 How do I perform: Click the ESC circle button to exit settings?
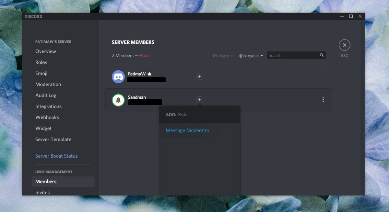[344, 45]
